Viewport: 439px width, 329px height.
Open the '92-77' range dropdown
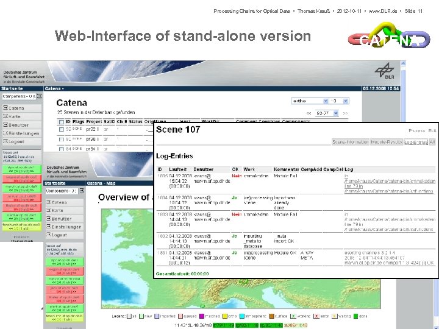(x=327, y=113)
